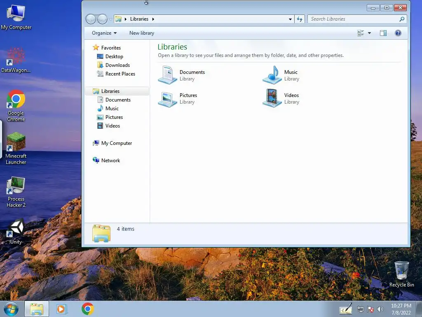This screenshot has height=317, width=422.
Task: Open the Recycle Bin on desktop
Action: coord(401,274)
